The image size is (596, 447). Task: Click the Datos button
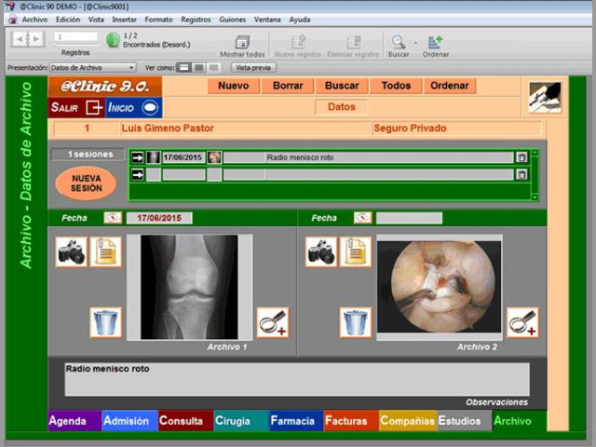[x=342, y=107]
